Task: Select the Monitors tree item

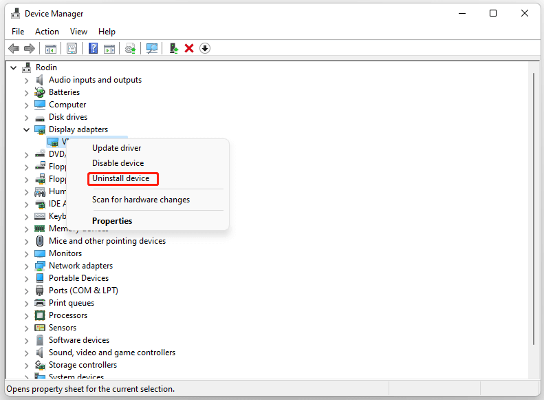Action: (x=65, y=253)
